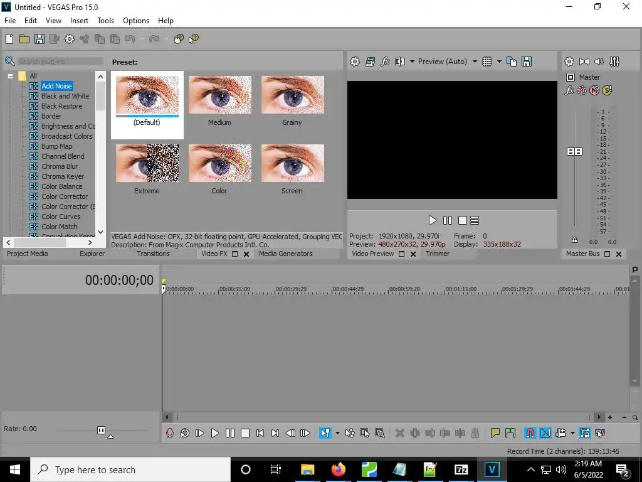Click Master automation settings icon
Viewport: 642px width, 482px height.
coord(581,90)
